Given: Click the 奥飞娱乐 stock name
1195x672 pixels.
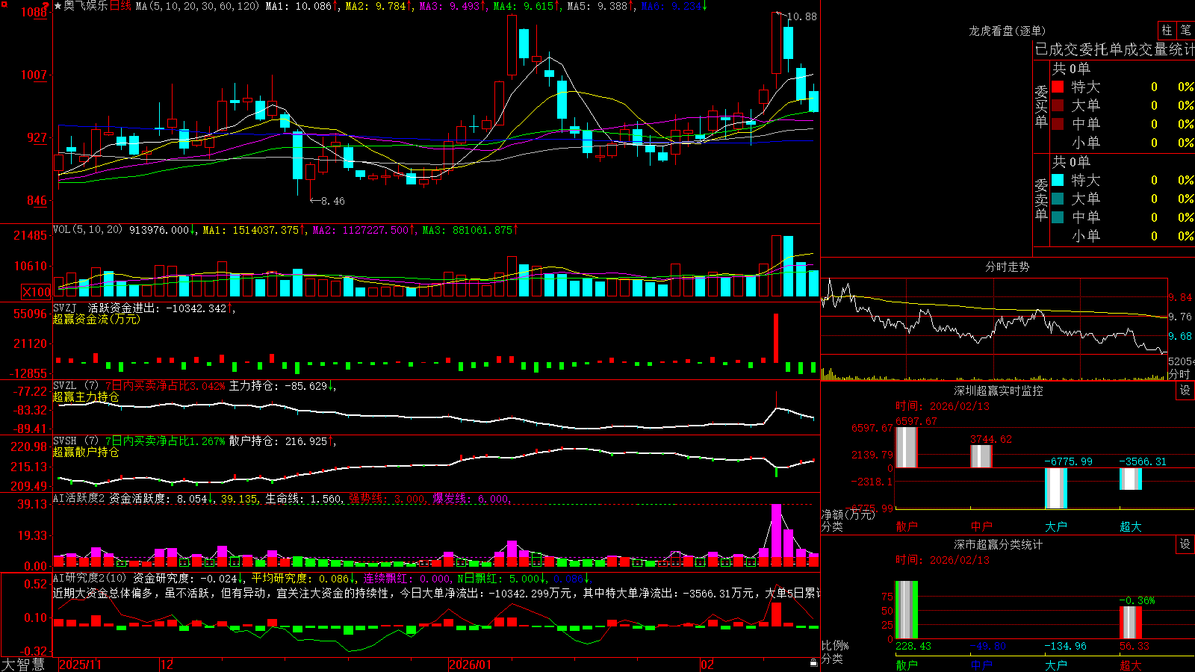Looking at the screenshot, I should pyautogui.click(x=86, y=6).
